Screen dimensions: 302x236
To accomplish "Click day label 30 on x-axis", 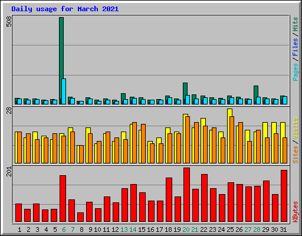I will 274,230.
